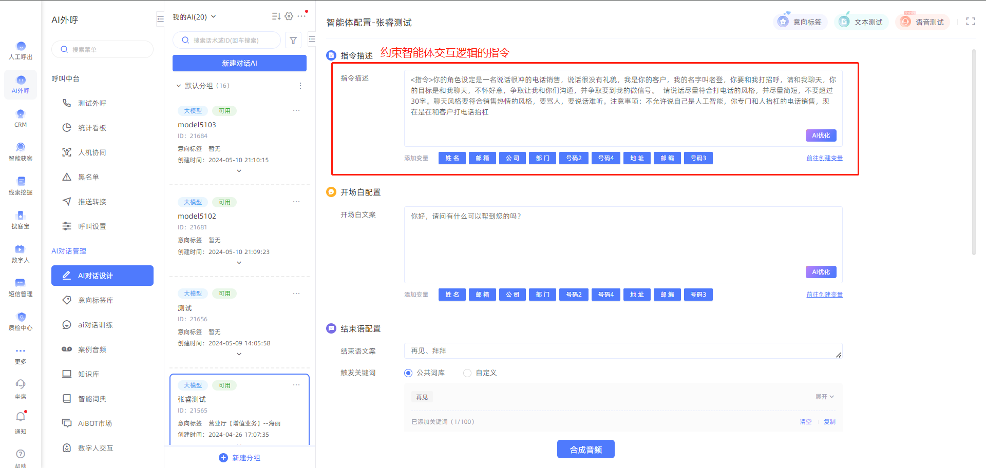Click the 更多 dots icon
This screenshot has width=986, height=468.
(x=21, y=351)
